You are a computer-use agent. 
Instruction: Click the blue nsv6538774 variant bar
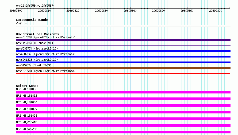coord(123,51)
